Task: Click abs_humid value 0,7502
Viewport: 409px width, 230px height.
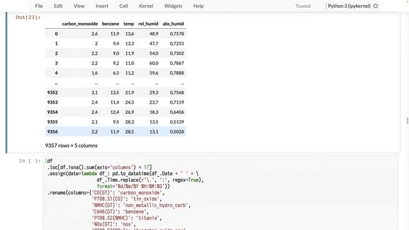Action: pos(177,53)
